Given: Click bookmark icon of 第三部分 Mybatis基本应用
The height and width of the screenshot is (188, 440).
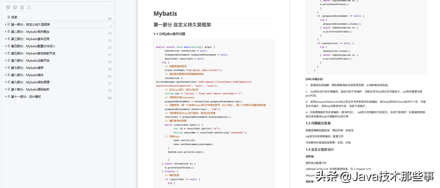Looking at the screenshot, I should pyautogui.click(x=9, y=39).
